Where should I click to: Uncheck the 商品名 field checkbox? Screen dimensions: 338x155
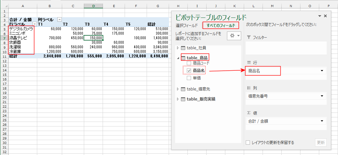(x=189, y=70)
